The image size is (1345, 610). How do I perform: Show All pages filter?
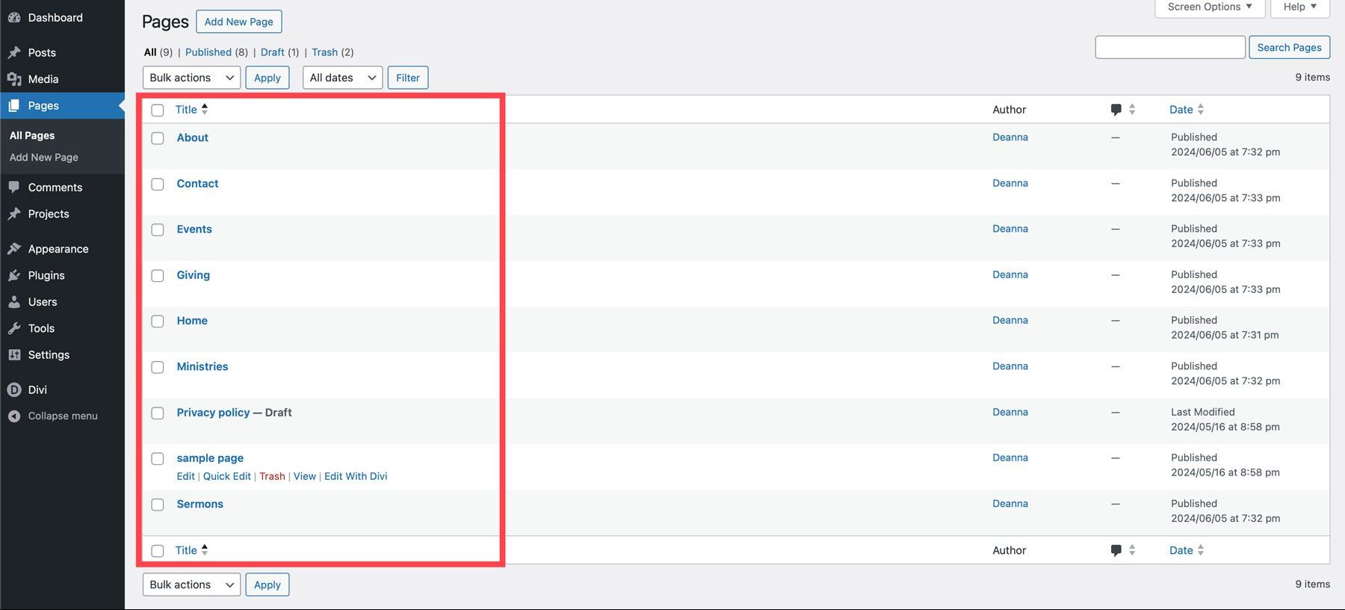point(150,52)
